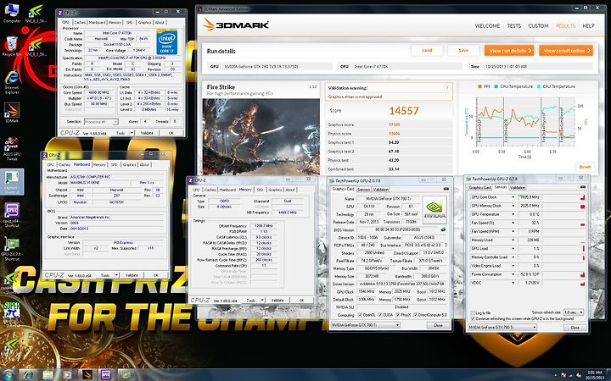Enable the Log to file checkbox

pos(473,313)
